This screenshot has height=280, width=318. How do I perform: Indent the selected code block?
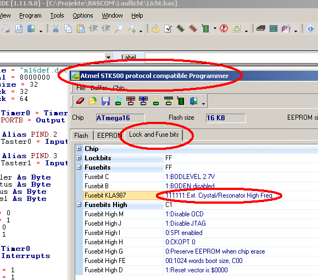coord(93,29)
